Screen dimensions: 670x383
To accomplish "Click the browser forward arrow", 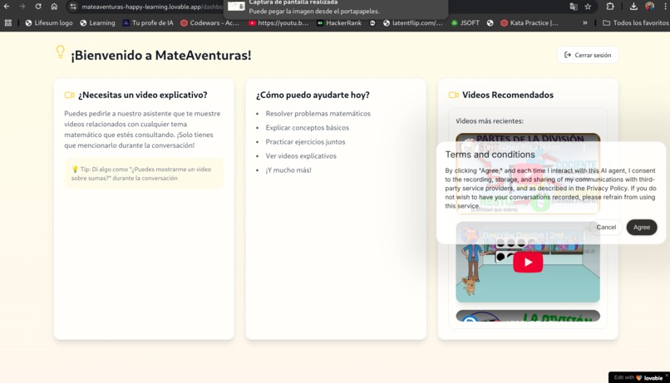I will [22, 7].
